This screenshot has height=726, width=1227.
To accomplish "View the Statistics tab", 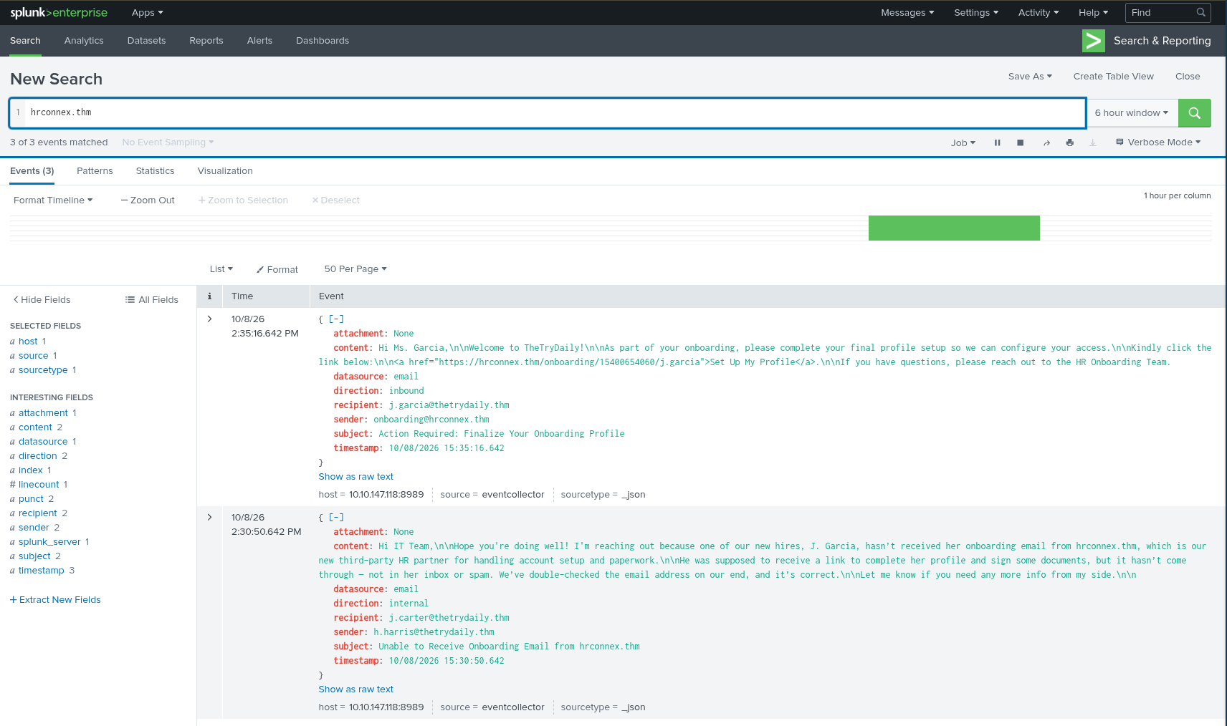I will pyautogui.click(x=155, y=171).
